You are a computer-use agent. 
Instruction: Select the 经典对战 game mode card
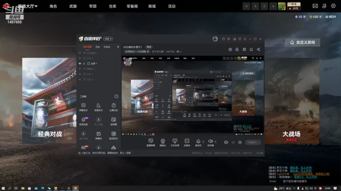pyautogui.click(x=49, y=100)
